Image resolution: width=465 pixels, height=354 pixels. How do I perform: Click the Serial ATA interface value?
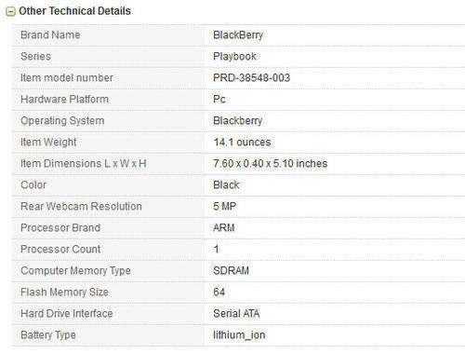(x=236, y=313)
